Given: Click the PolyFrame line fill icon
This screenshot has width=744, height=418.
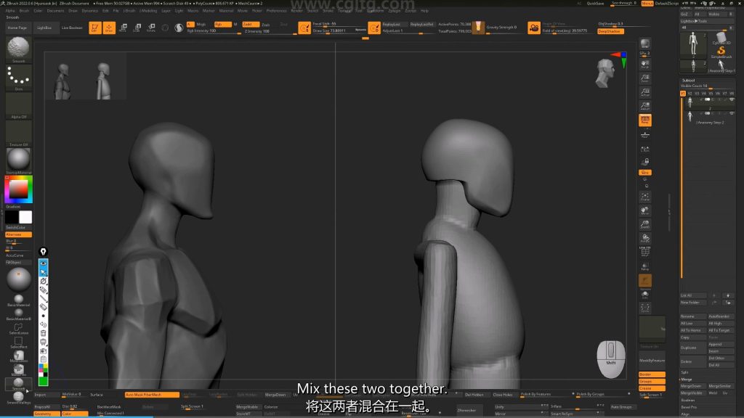Looking at the screenshot, I should click(645, 252).
